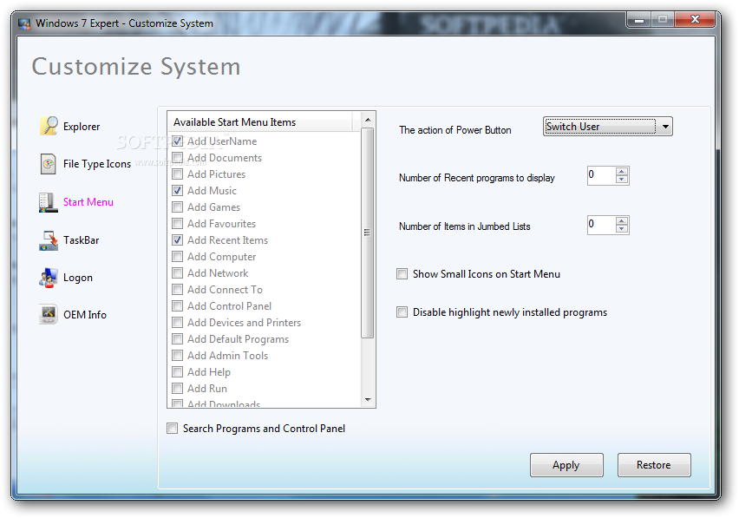Minimize the Windows 7 Expert window
Screen dimensions: 739x518
click(x=639, y=20)
